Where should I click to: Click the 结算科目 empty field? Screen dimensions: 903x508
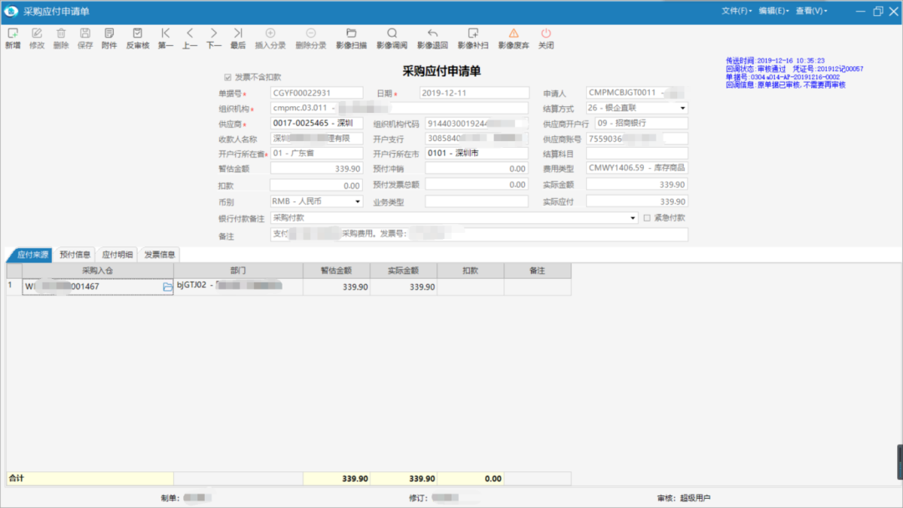click(637, 154)
